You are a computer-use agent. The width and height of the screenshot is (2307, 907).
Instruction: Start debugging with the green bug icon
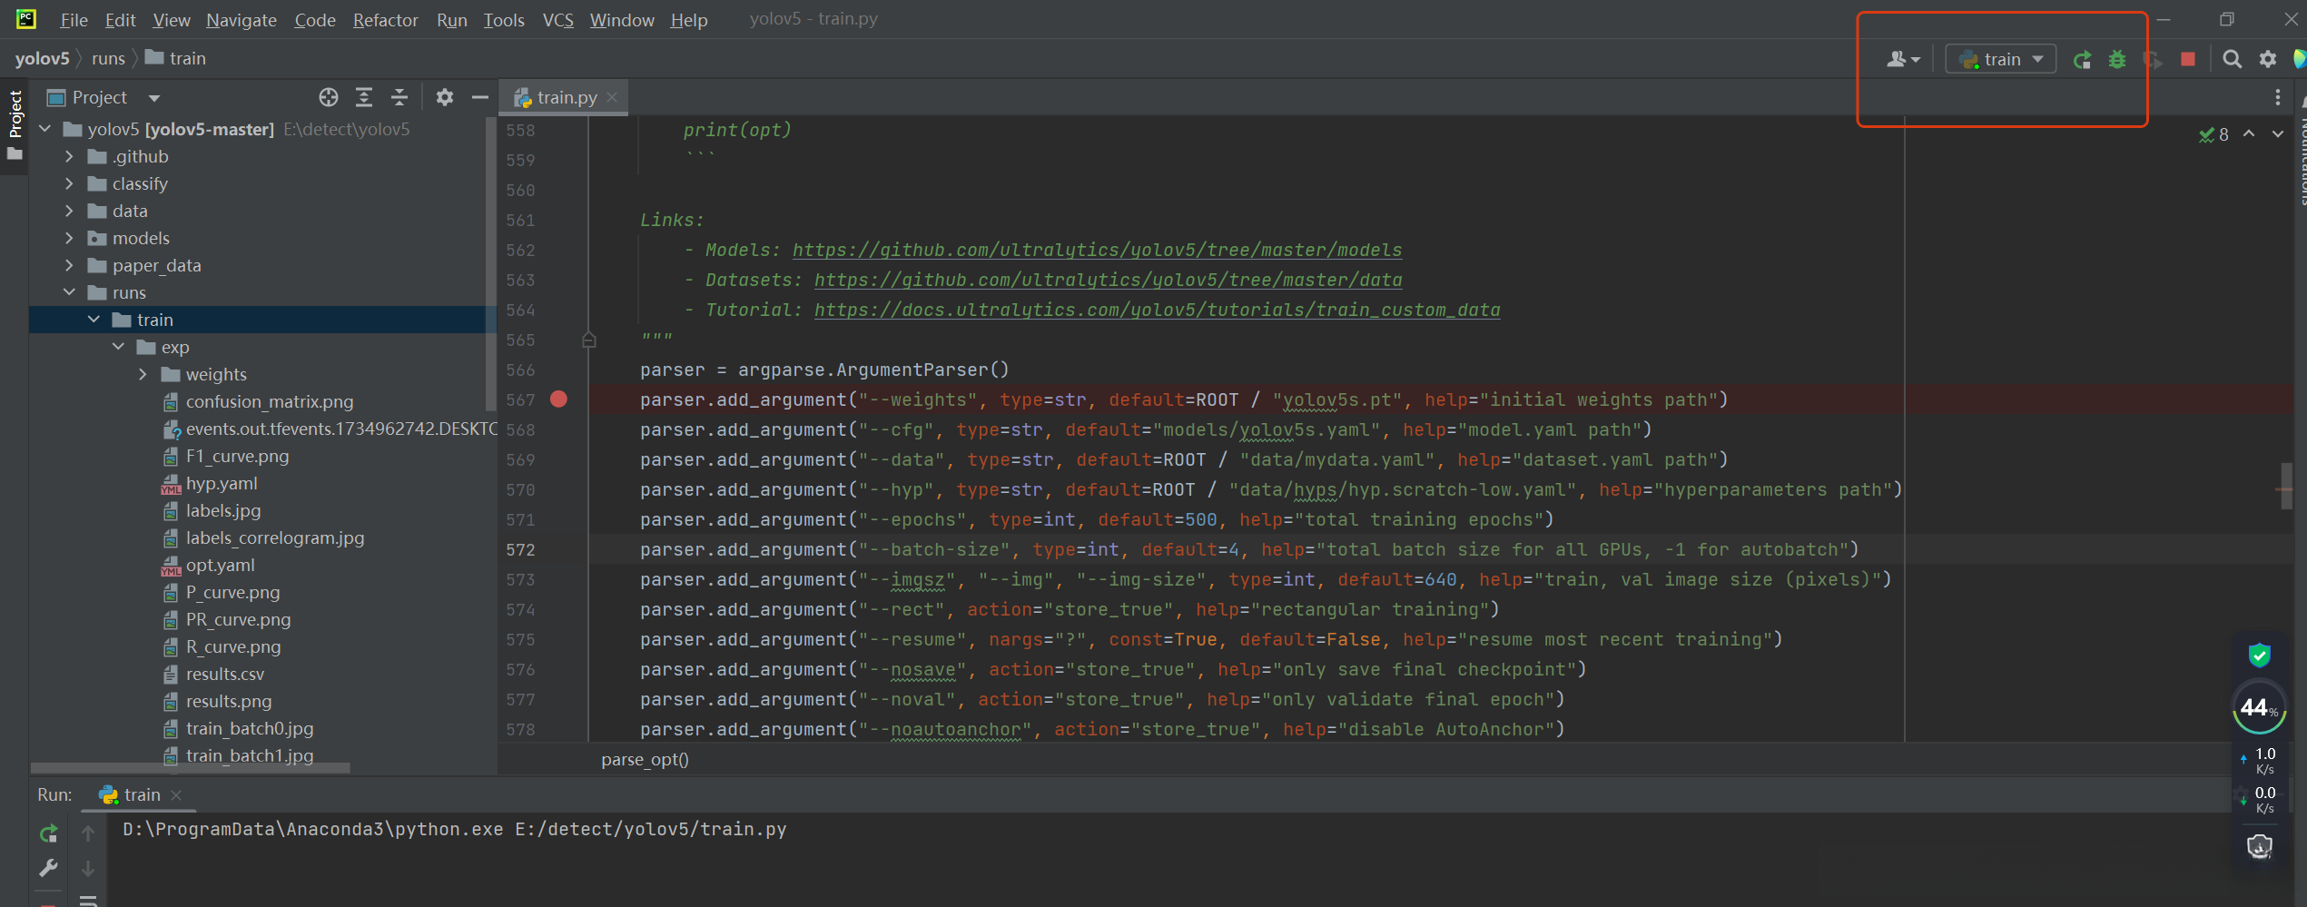click(x=2117, y=60)
